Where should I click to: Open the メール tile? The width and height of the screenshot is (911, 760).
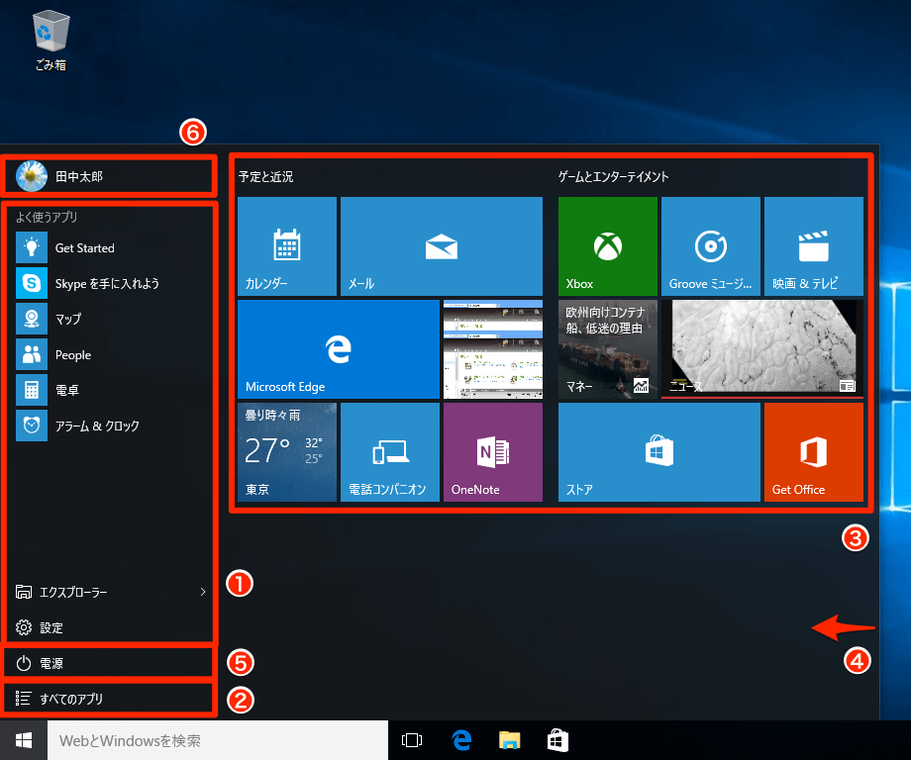(442, 246)
